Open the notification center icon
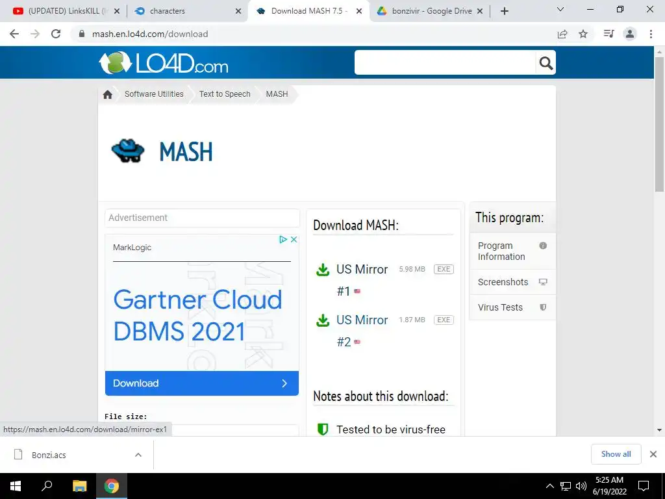Viewport: 665px width, 499px height. coord(644,486)
